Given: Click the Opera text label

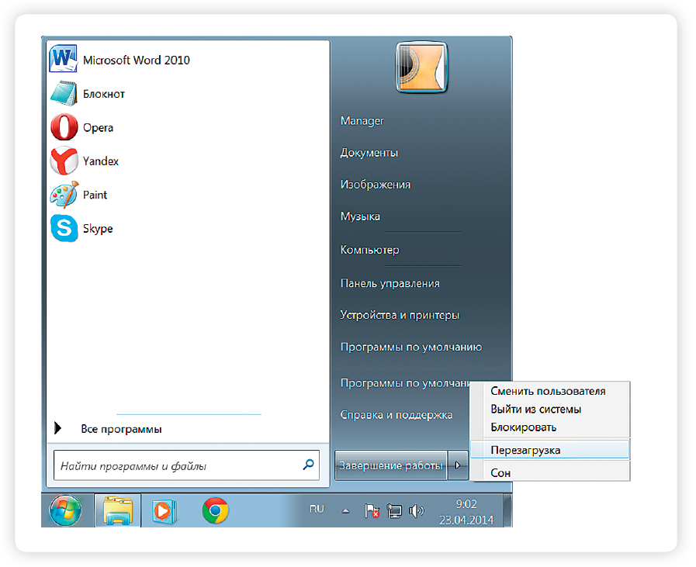Looking at the screenshot, I should click(x=98, y=128).
